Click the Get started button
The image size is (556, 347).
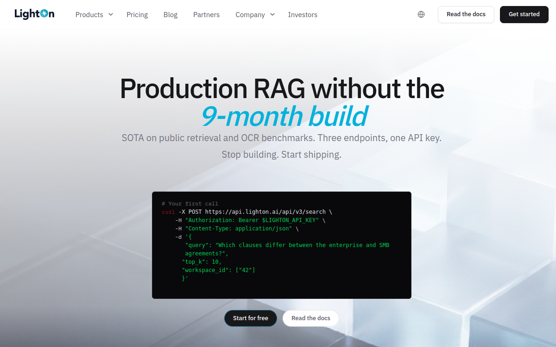[524, 14]
